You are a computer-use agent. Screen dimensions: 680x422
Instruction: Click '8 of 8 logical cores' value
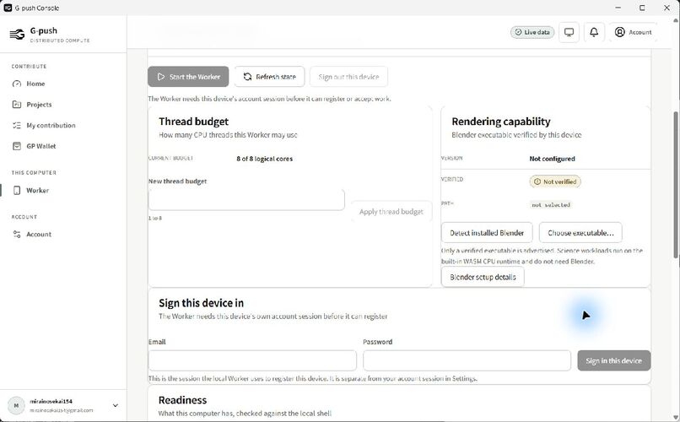tap(265, 159)
